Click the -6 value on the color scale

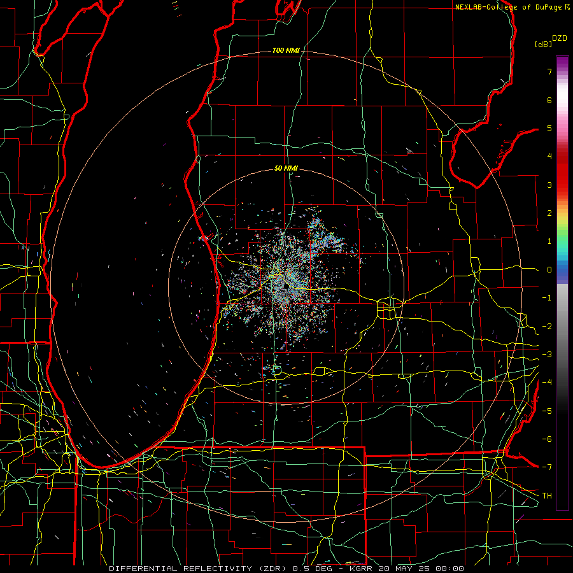point(547,439)
